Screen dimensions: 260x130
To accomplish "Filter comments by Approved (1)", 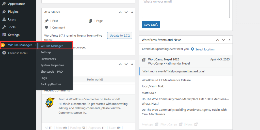I will pos(97,128).
